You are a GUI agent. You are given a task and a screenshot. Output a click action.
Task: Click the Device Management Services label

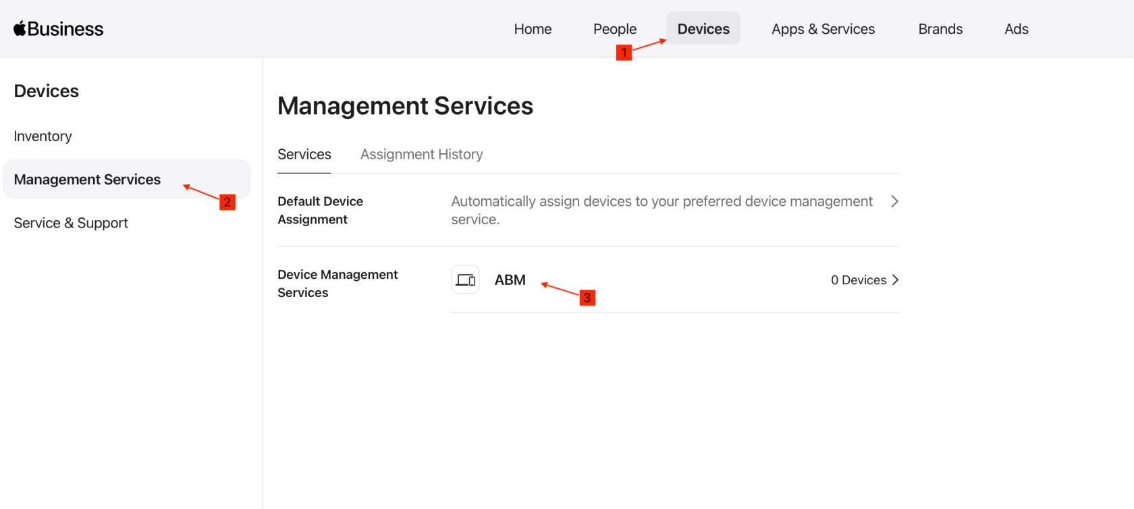click(337, 284)
